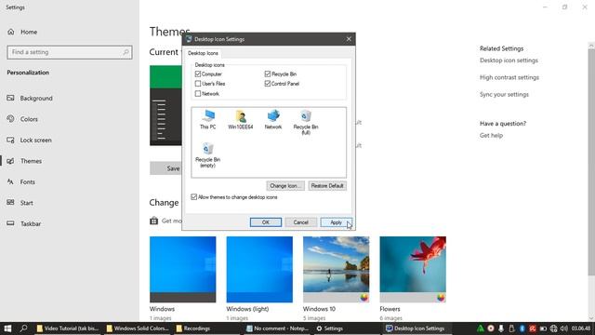Image resolution: width=595 pixels, height=335 pixels.
Task: Close the Desktop Icon Settings dialog
Action: (x=349, y=39)
